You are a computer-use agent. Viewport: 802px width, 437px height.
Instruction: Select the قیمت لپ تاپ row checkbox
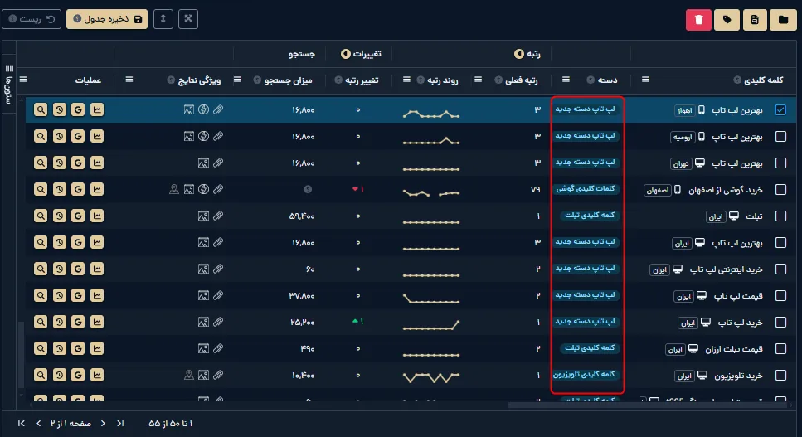click(x=780, y=296)
